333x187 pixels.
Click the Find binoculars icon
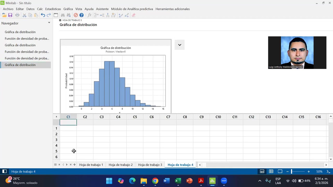pos(63,15)
